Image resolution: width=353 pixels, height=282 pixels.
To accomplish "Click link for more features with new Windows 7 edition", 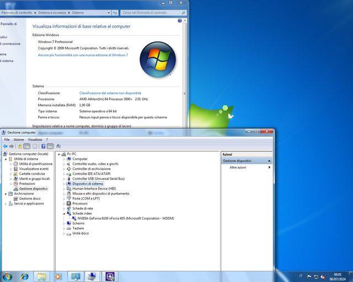I will [83, 55].
